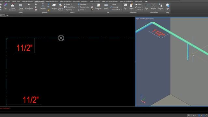This screenshot has width=208, height=117.
Task: Open the Product Model dropdown
Action: pos(70,7)
